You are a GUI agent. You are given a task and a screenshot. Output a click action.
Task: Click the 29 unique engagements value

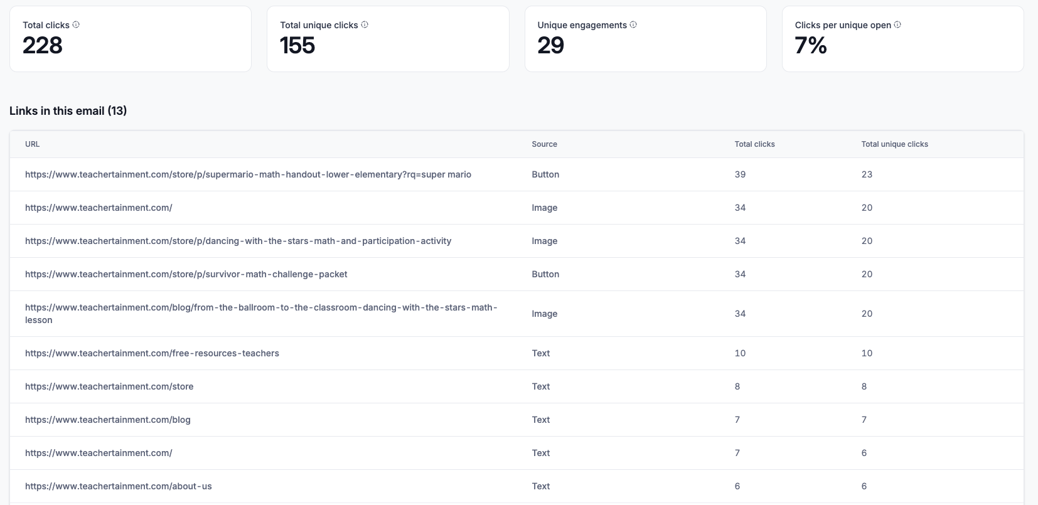coord(551,46)
